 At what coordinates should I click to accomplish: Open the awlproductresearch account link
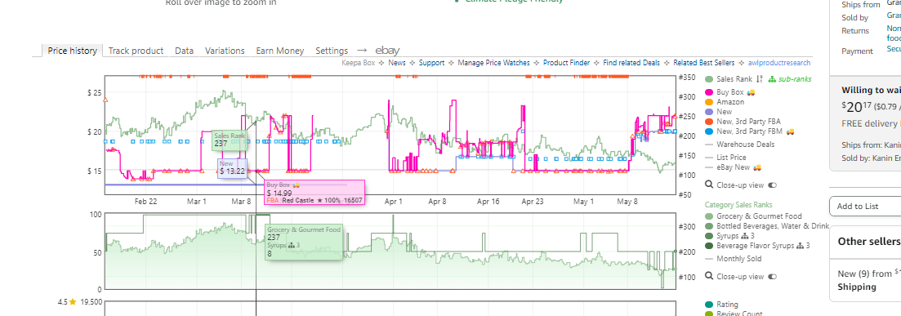point(779,63)
